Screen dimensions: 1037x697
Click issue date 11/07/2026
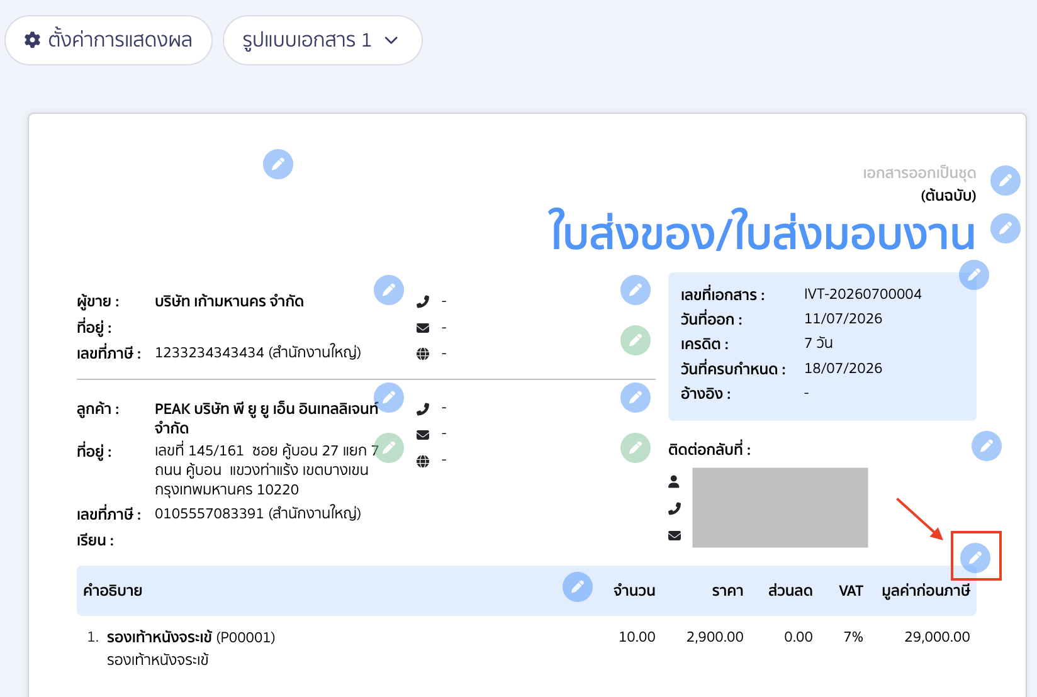point(843,318)
